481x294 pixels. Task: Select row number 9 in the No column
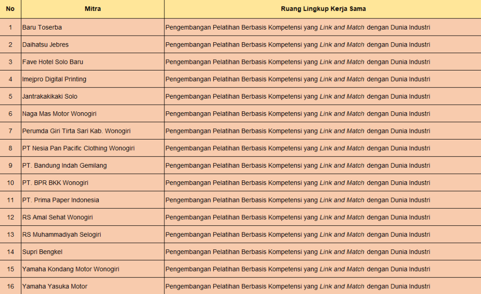[x=10, y=165]
